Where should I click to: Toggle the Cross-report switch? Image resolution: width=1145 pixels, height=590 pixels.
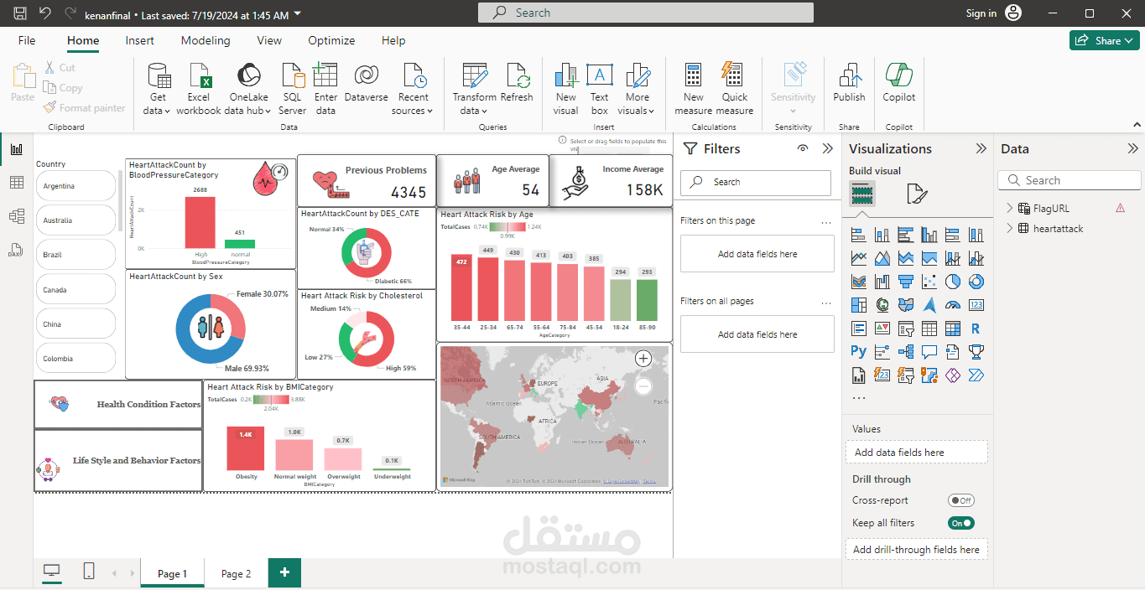pos(961,500)
